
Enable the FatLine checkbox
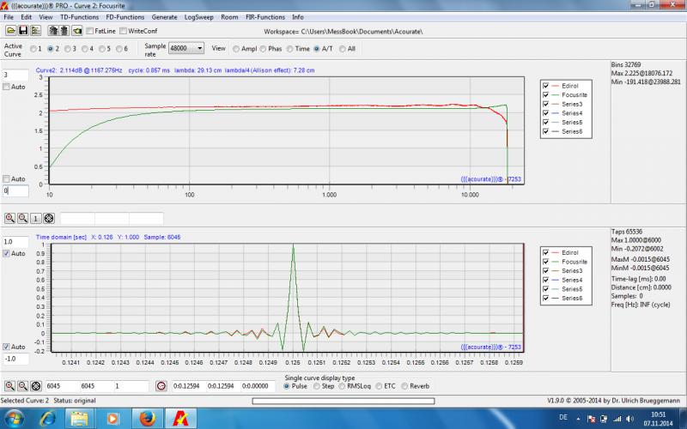click(x=90, y=31)
